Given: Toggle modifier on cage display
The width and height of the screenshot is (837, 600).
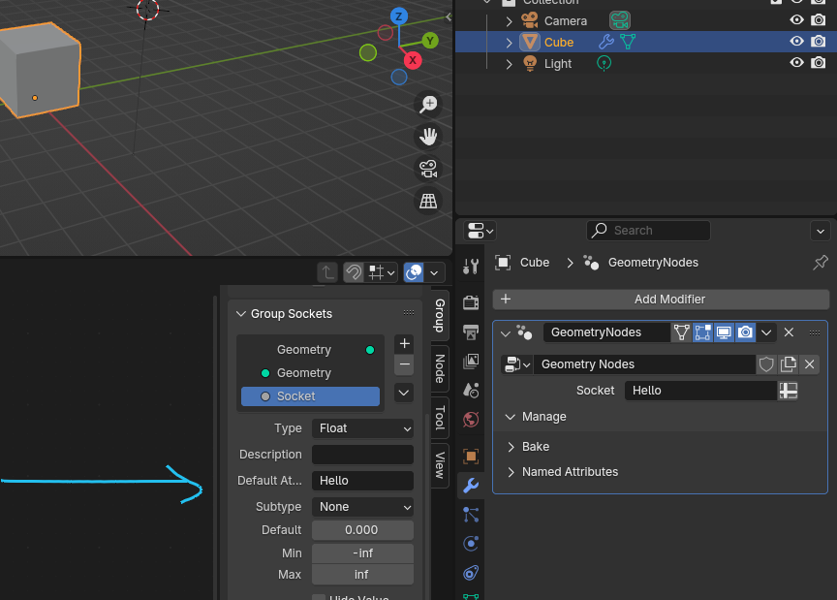Looking at the screenshot, I should 681,332.
